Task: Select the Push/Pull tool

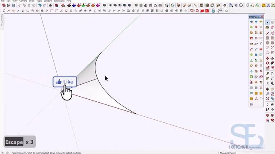Action: [272, 58]
